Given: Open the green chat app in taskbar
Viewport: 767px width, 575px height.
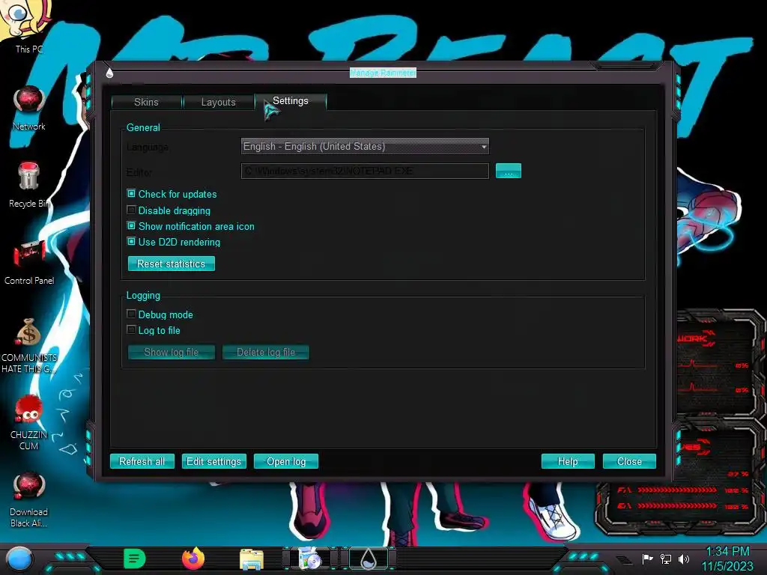Looking at the screenshot, I should (x=135, y=559).
